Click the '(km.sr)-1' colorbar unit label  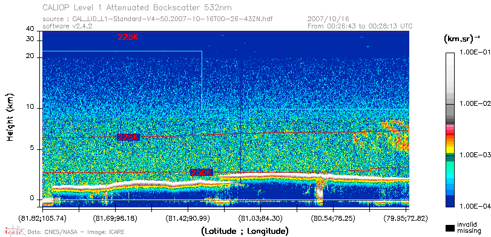462,39
